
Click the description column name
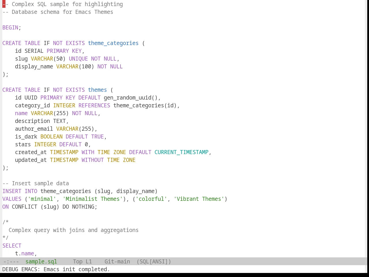33,121
